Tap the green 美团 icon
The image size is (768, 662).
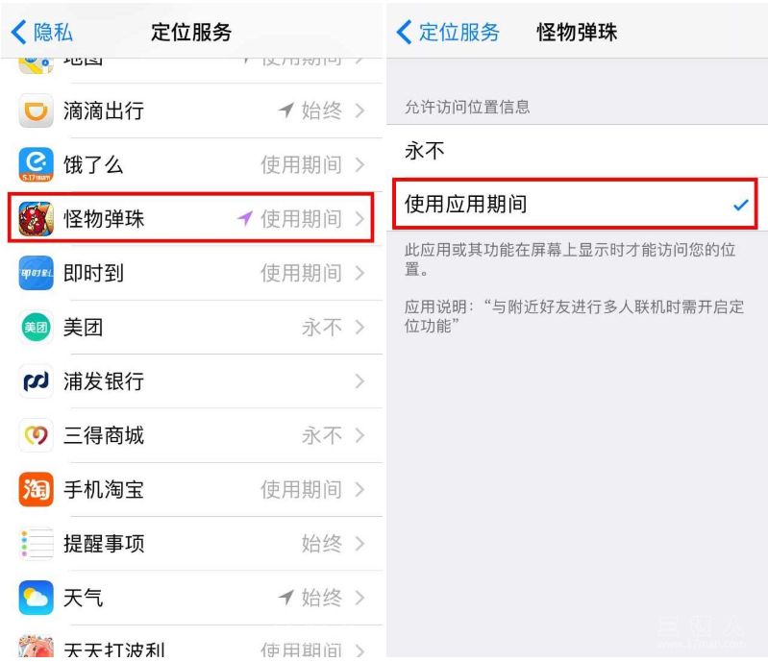37,327
